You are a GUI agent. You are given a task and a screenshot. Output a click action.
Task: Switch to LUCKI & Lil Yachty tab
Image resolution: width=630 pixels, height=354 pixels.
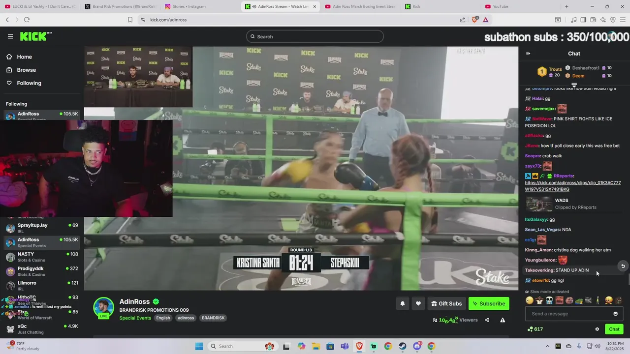(39, 6)
